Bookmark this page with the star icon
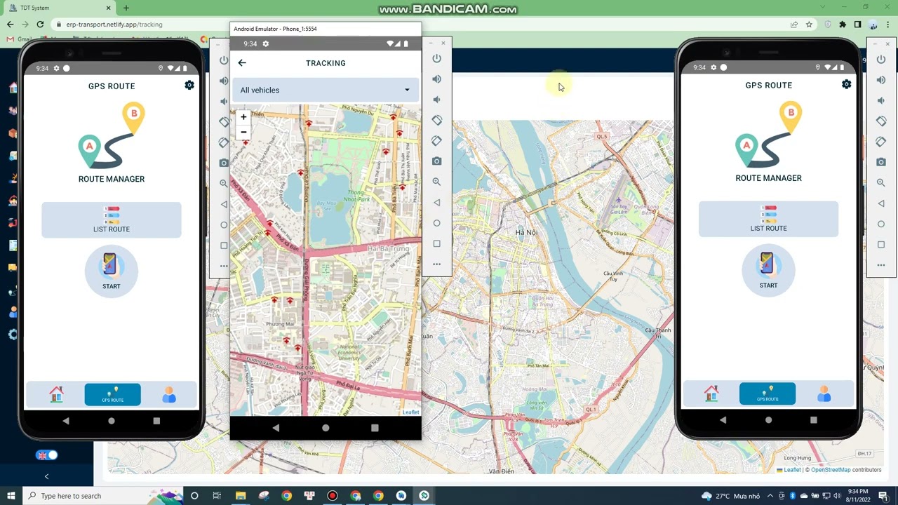Viewport: 898px width, 505px height. click(809, 25)
